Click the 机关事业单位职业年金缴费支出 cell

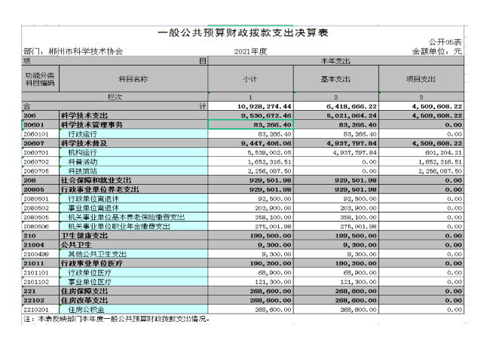pyautogui.click(x=133, y=226)
